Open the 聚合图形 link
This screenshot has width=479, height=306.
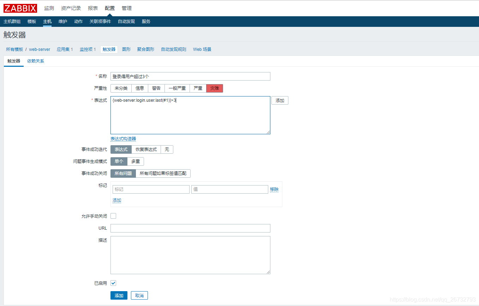(146, 49)
